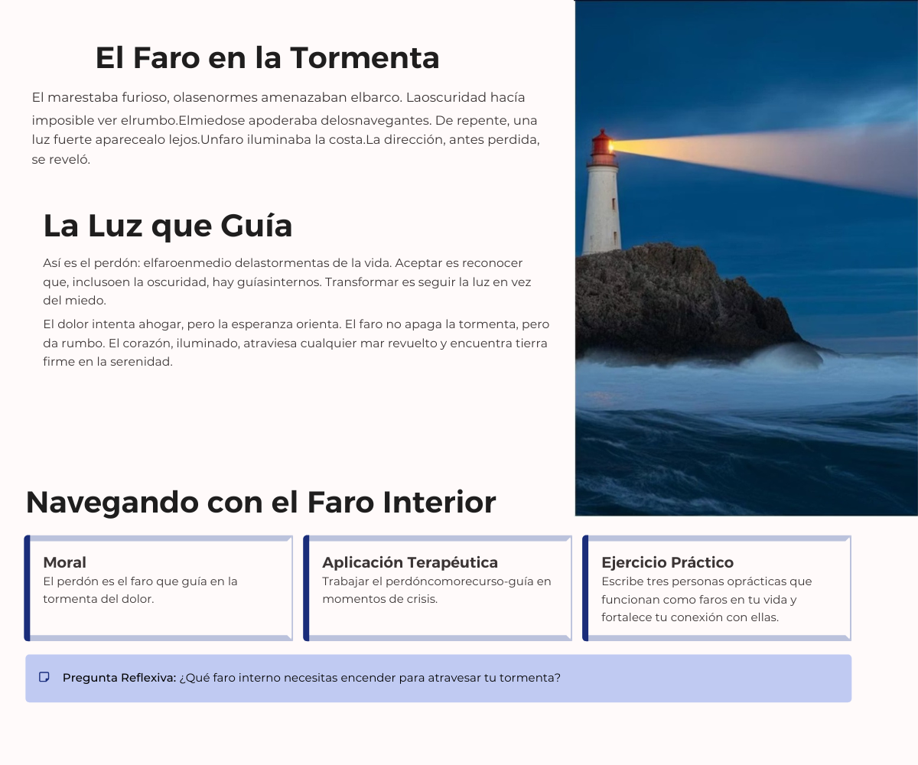Click the ocean waves at the photo's bottom
The height and width of the screenshot is (765, 918).
(x=746, y=459)
